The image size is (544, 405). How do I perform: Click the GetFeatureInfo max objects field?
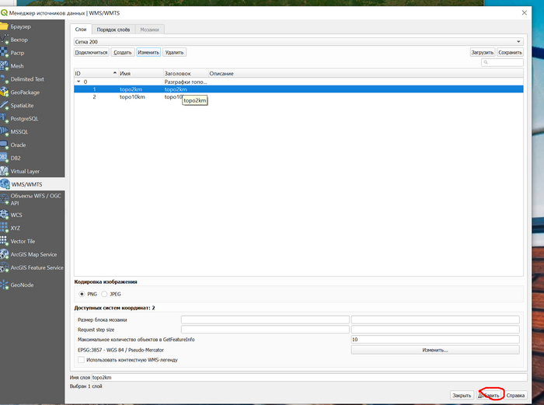(435, 340)
